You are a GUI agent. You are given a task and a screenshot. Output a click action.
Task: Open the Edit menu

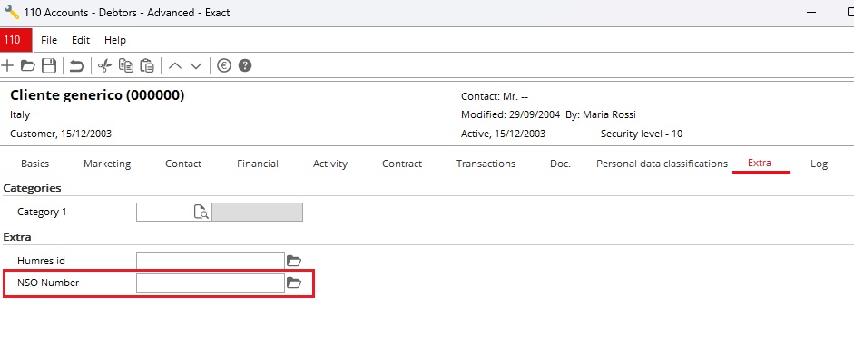(x=81, y=40)
